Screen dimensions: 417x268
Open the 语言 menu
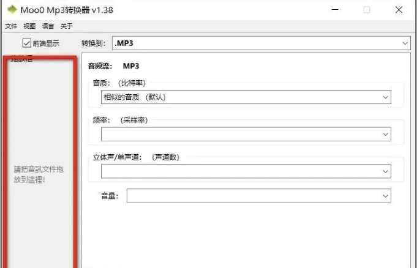[x=48, y=26]
